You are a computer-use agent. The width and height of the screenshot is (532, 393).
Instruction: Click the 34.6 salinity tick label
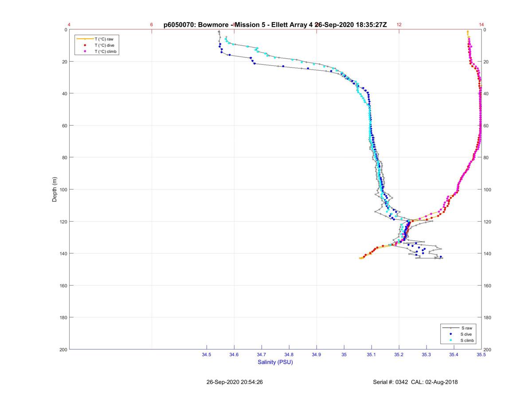[x=234, y=355]
